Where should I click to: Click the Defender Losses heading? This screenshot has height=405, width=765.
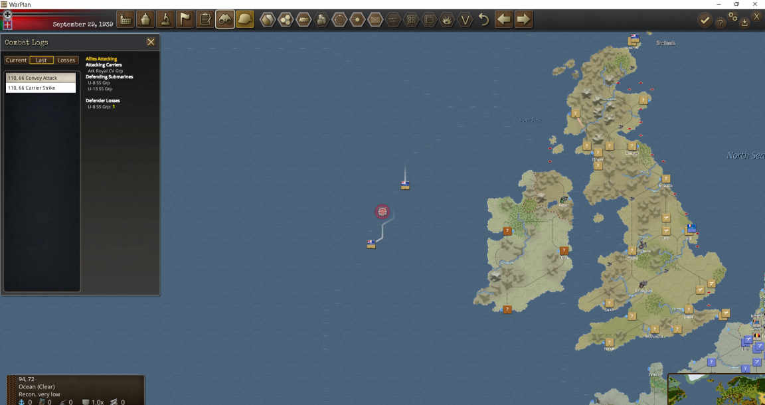[x=103, y=100]
